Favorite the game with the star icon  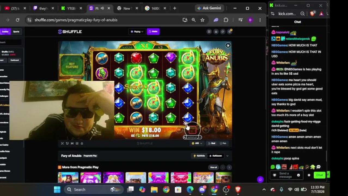click(x=82, y=143)
